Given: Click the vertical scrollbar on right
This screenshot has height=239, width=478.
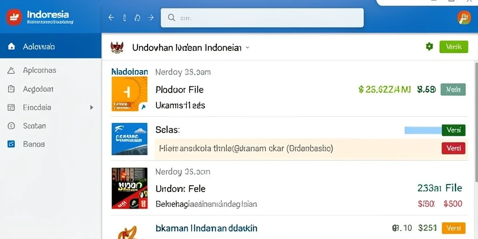Looking at the screenshot, I should (476, 122).
